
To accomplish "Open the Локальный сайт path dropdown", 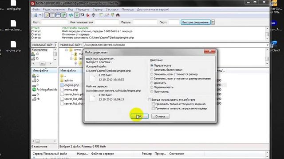I will 55,45.
